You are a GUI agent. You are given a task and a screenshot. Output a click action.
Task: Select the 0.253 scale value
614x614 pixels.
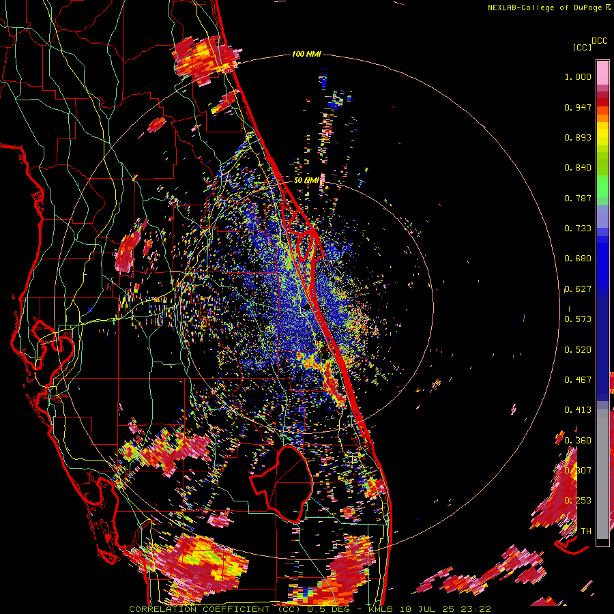tap(578, 501)
